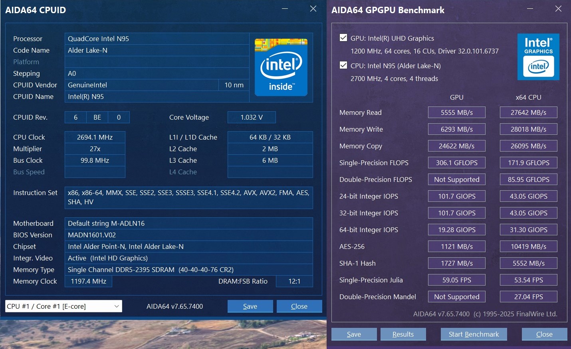The height and width of the screenshot is (349, 571).
Task: Close the AIDA64 CPUID window with X
Action: pyautogui.click(x=313, y=9)
